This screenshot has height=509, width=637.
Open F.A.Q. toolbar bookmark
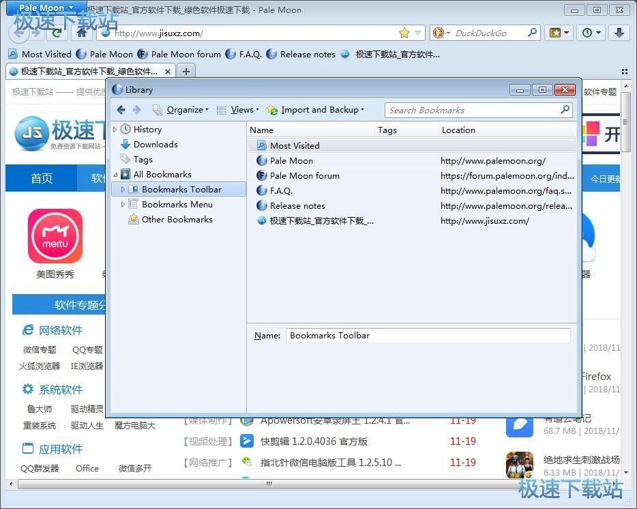243,54
